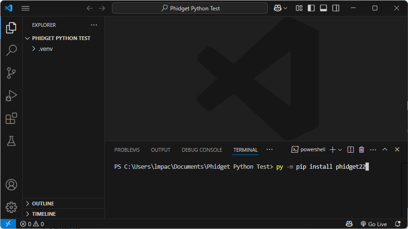Open a remote window from status bar
Image resolution: width=408 pixels, height=229 pixels.
pyautogui.click(x=8, y=224)
